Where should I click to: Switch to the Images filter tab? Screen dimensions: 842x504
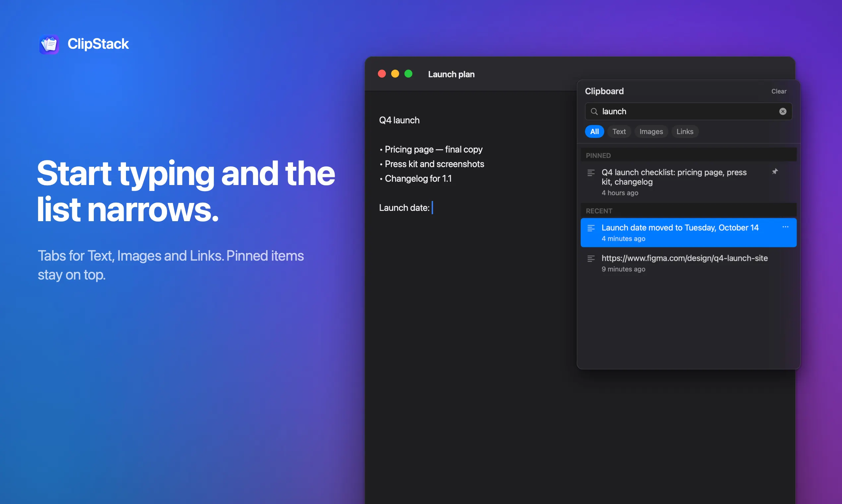(x=651, y=131)
